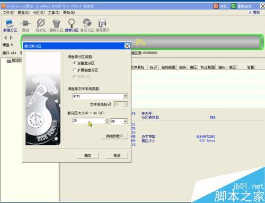
Task: Expand 详细参数>> detailed parameters
Action: [x=114, y=136]
